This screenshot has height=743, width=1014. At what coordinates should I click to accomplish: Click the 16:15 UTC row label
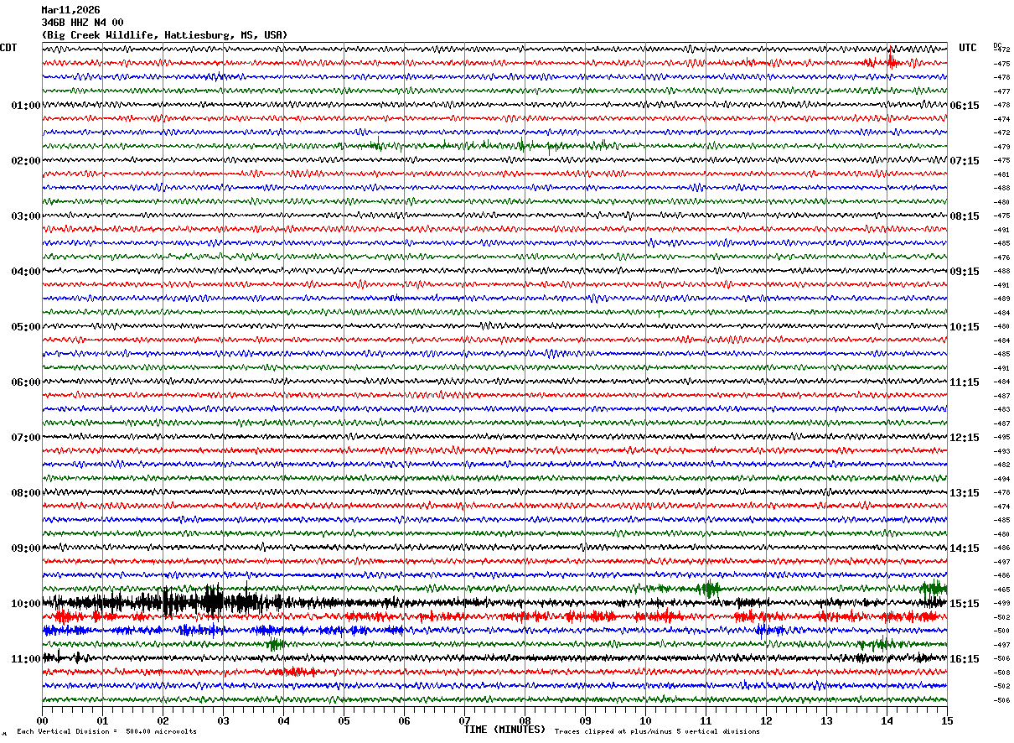click(x=965, y=659)
